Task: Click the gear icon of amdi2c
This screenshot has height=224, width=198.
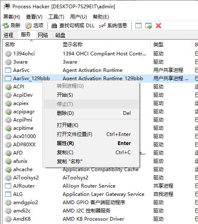Action: [x=8, y=211]
